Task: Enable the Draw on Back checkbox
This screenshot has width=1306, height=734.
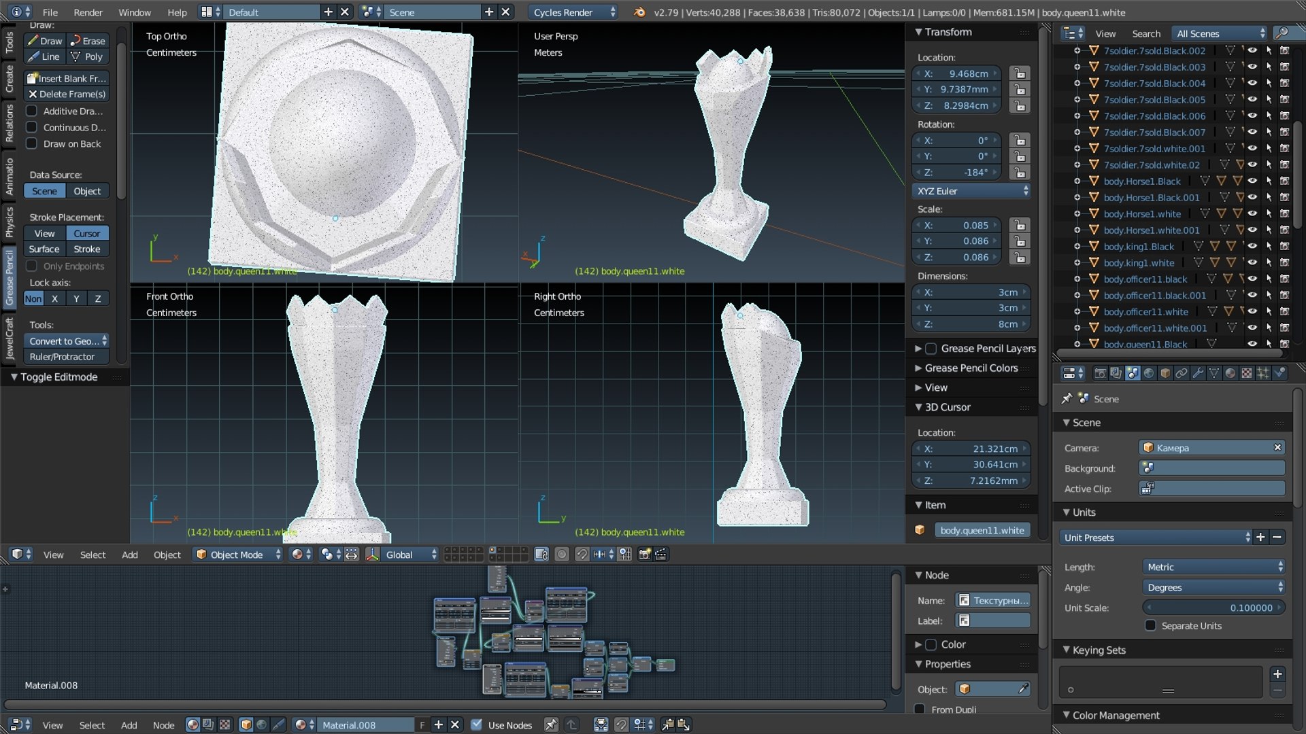Action: click(31, 143)
